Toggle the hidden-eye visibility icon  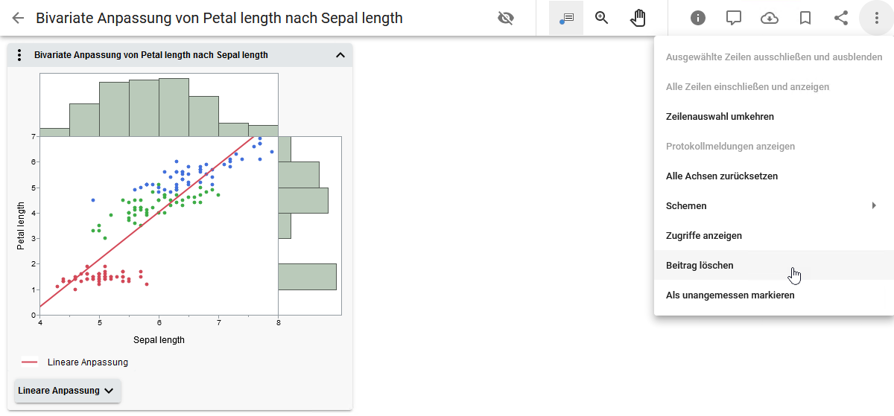point(506,18)
